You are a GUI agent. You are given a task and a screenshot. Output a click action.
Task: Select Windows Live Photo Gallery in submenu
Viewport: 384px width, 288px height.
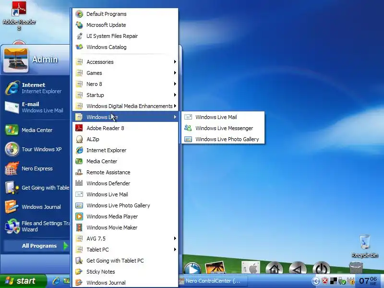click(223, 139)
